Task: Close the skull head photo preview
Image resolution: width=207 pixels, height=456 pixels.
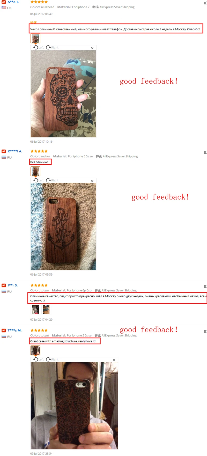Action: tap(92, 48)
